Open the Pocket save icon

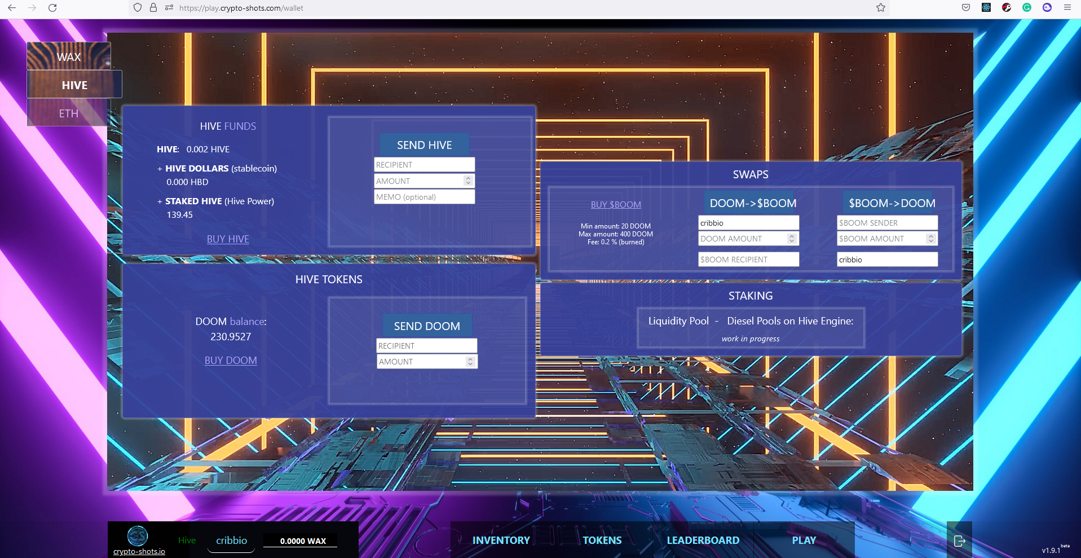[966, 8]
